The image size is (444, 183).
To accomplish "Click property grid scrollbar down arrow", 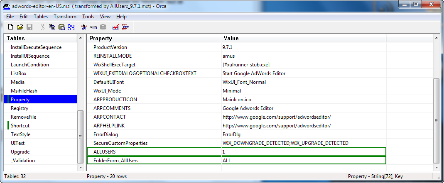I will (437, 168).
